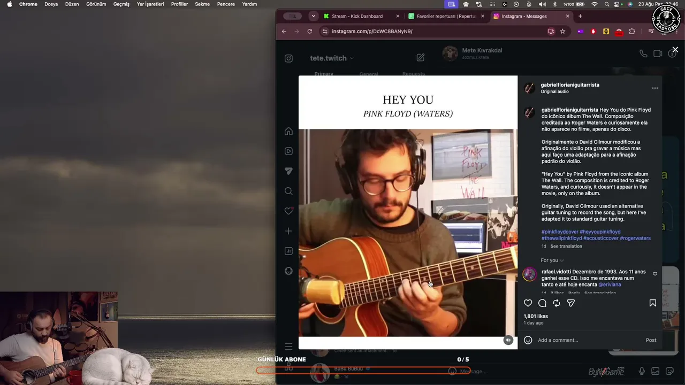This screenshot has height=385, width=685.
Task: Click See translation under the caption
Action: point(566,247)
